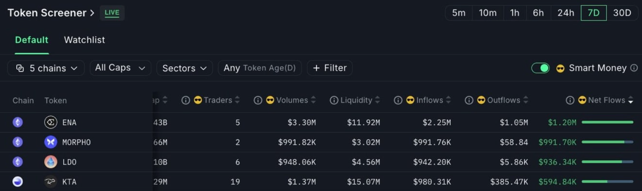Image resolution: width=642 pixels, height=191 pixels.
Task: Open the 5 chains dropdown
Action: pos(46,68)
